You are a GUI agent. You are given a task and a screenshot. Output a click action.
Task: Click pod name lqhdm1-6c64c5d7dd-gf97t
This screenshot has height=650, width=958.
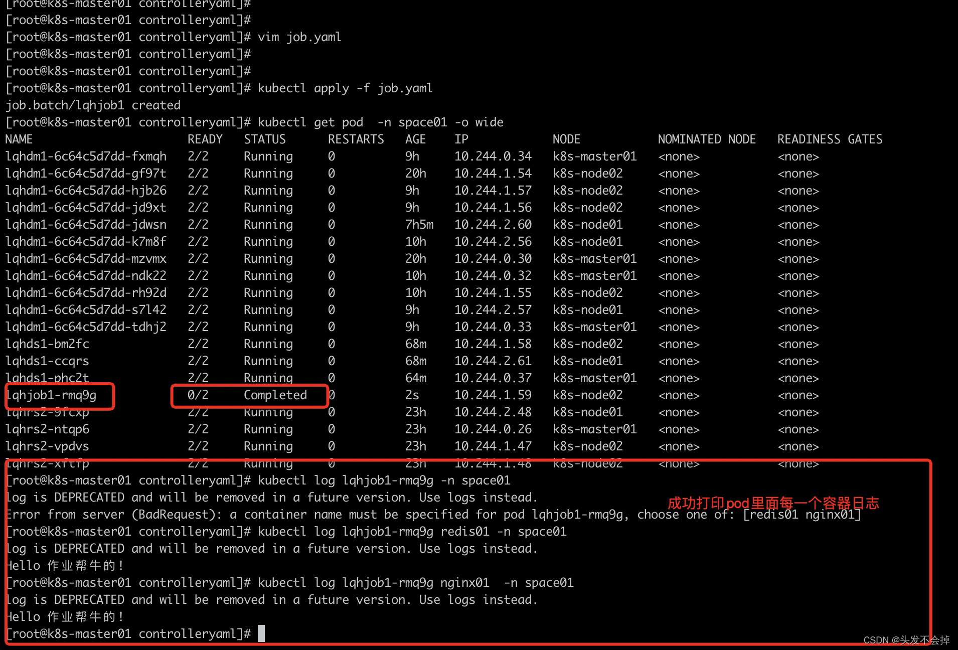pos(86,174)
